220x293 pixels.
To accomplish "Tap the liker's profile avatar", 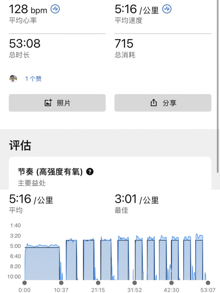I will coord(13,79).
